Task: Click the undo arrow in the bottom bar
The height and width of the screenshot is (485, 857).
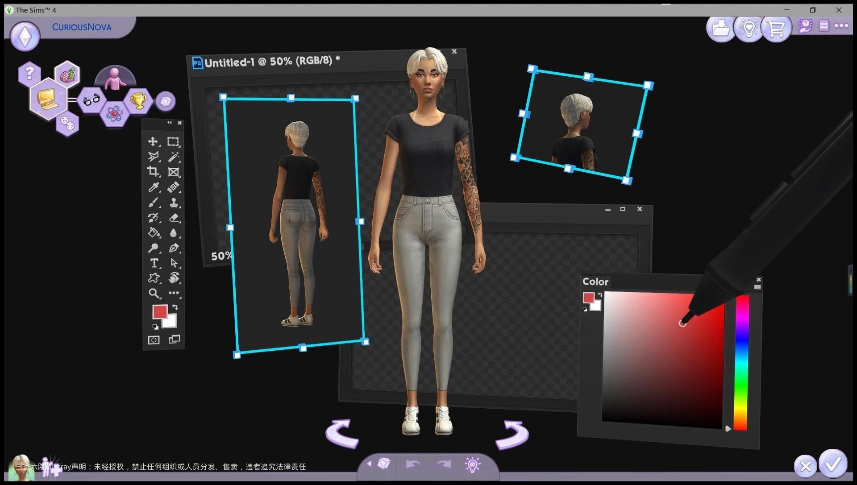Action: coord(413,464)
